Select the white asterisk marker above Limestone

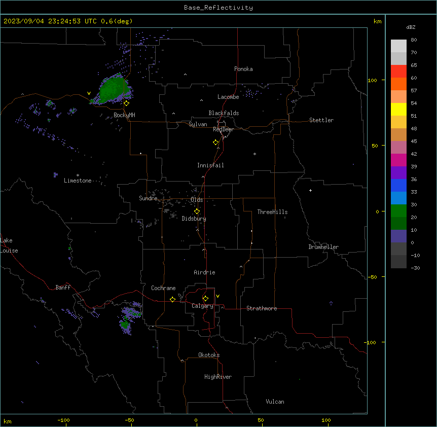click(x=78, y=175)
